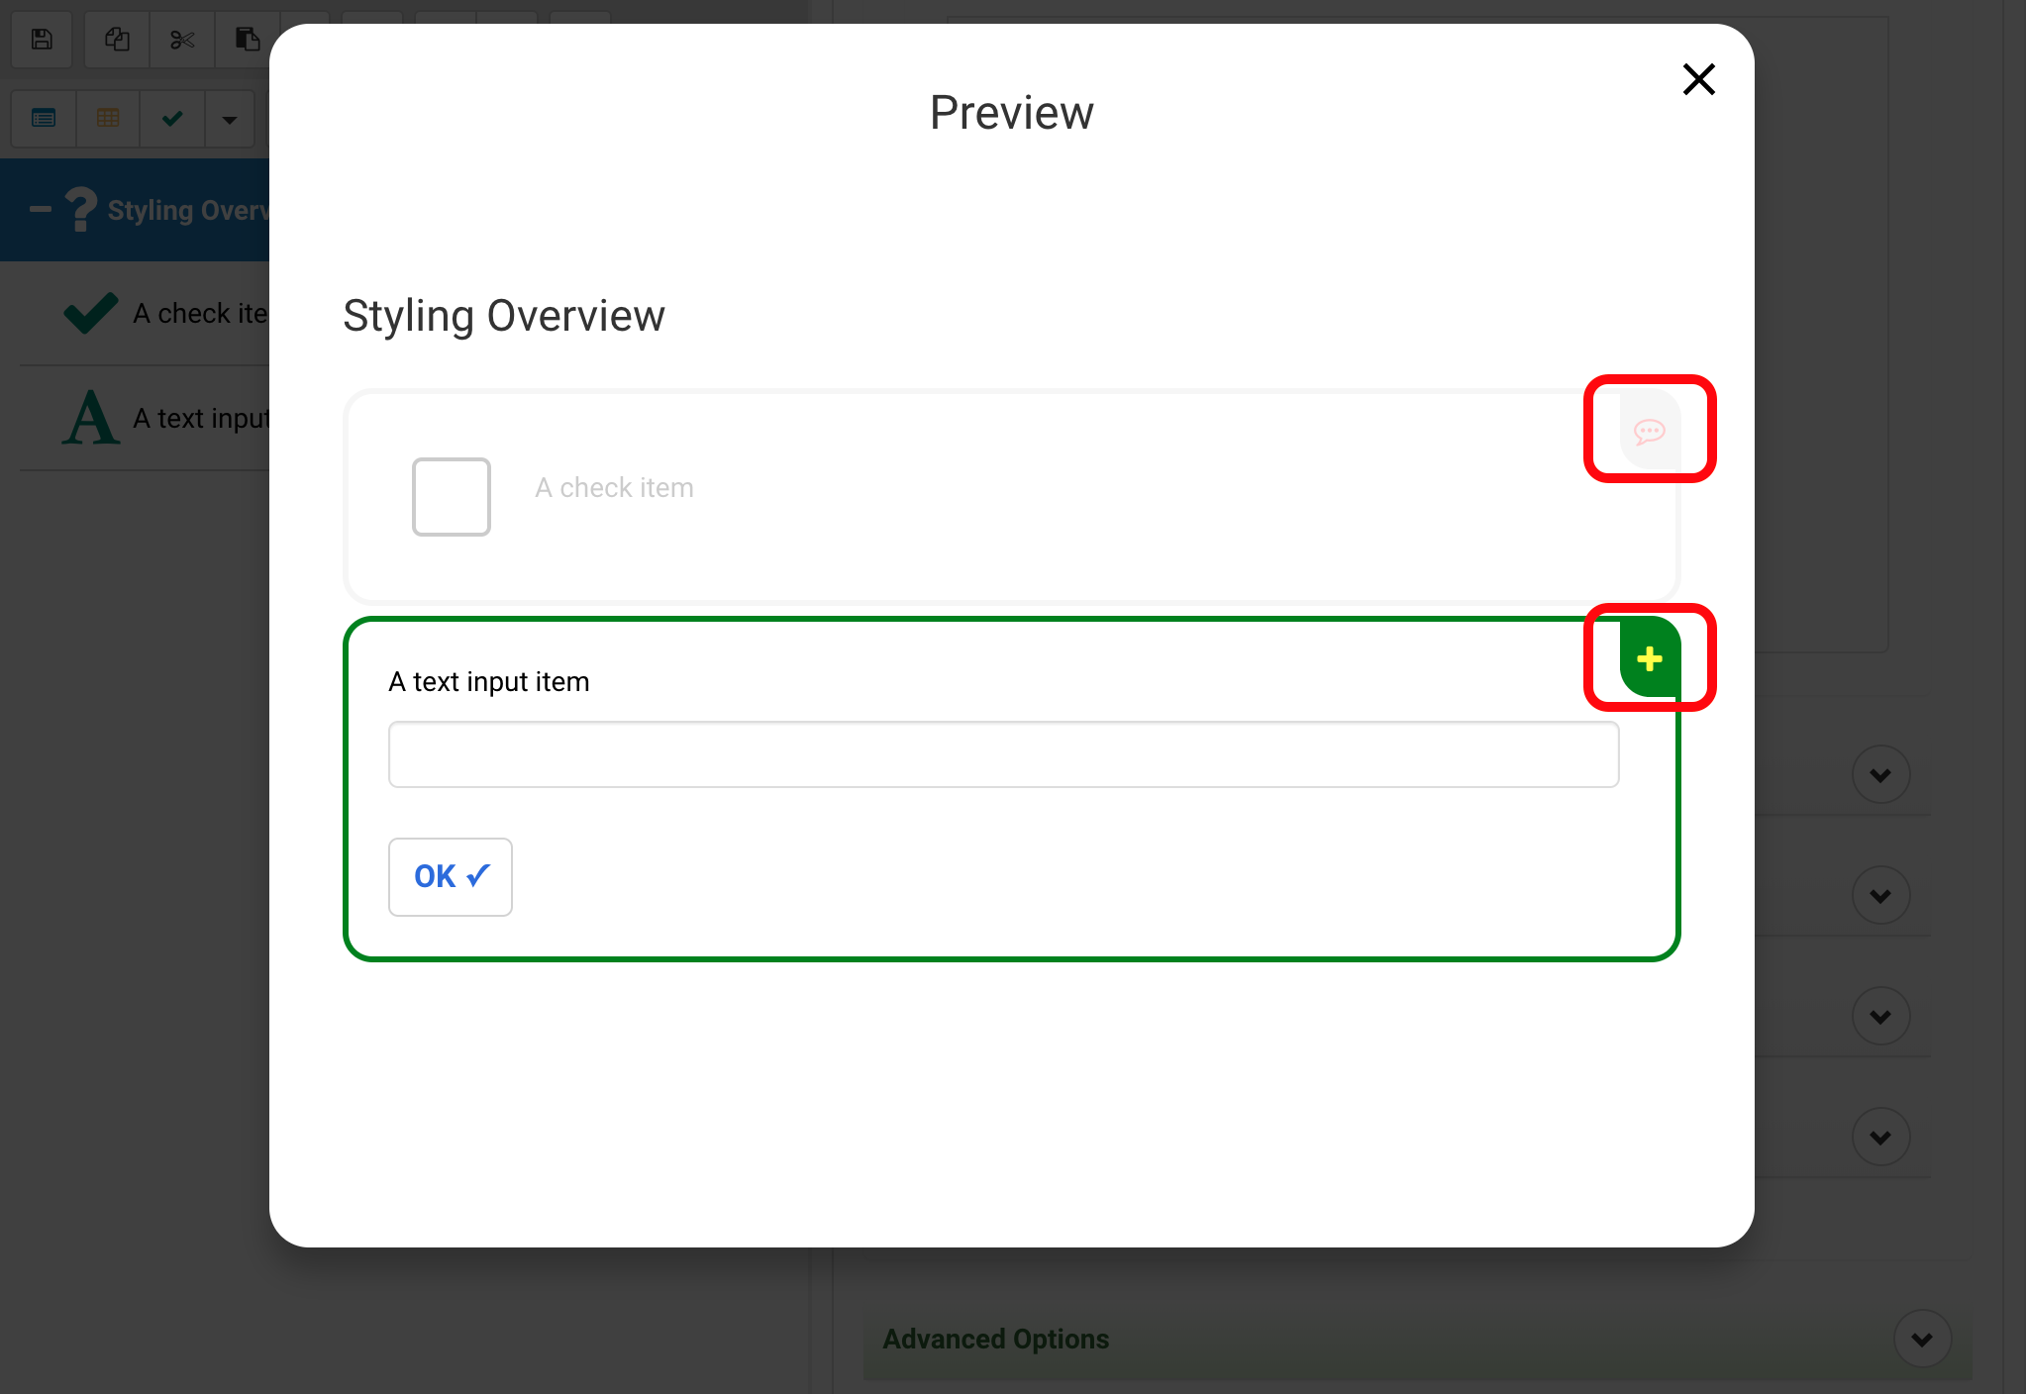Expand the Advanced Options section chevron
2026x1394 pixels.
coord(1921,1339)
